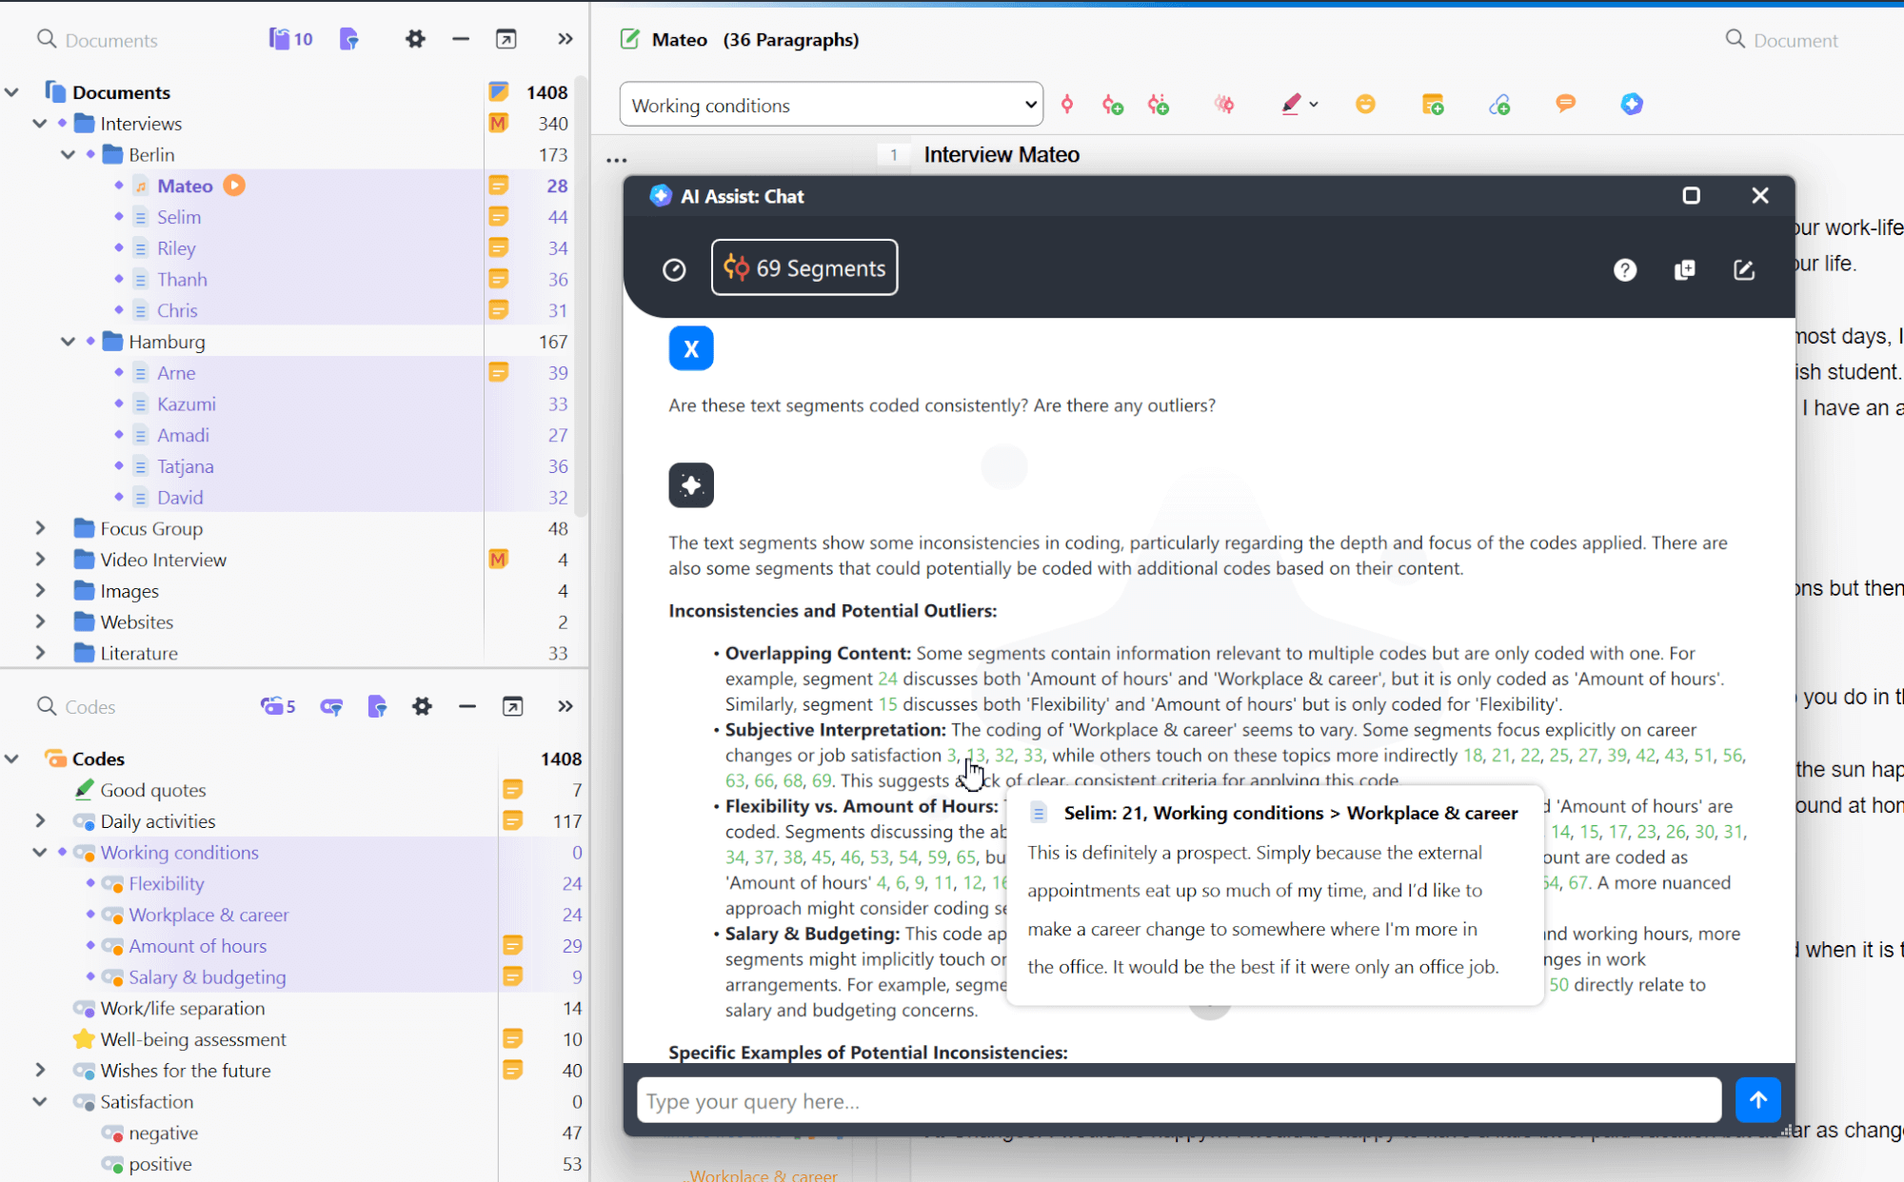The width and height of the screenshot is (1904, 1182).
Task: Code the selection with emoticode smiley
Action: [x=1365, y=104]
